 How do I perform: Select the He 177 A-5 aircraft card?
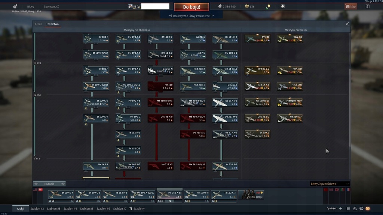coord(225,134)
